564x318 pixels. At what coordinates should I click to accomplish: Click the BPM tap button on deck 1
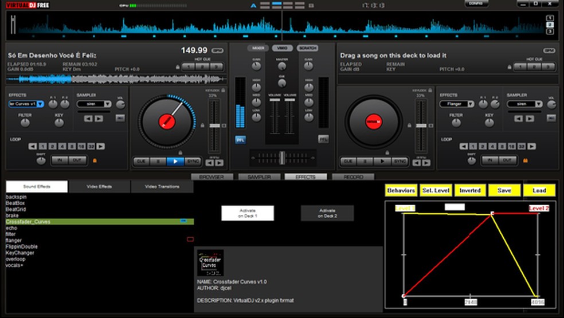coord(217,51)
